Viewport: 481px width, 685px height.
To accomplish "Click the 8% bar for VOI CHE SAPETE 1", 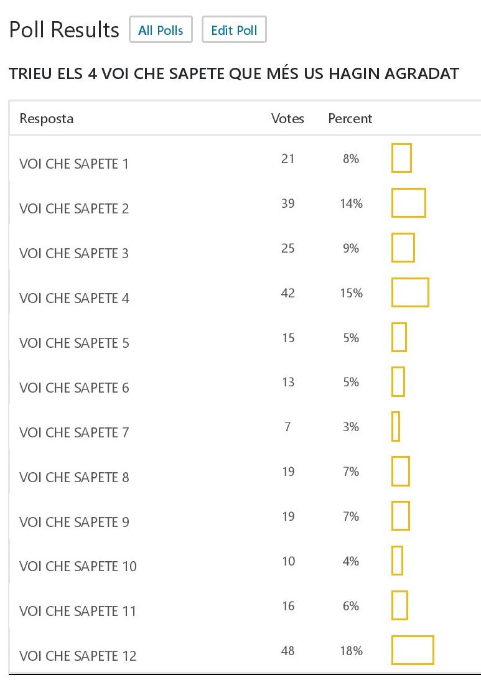I will click(x=401, y=158).
